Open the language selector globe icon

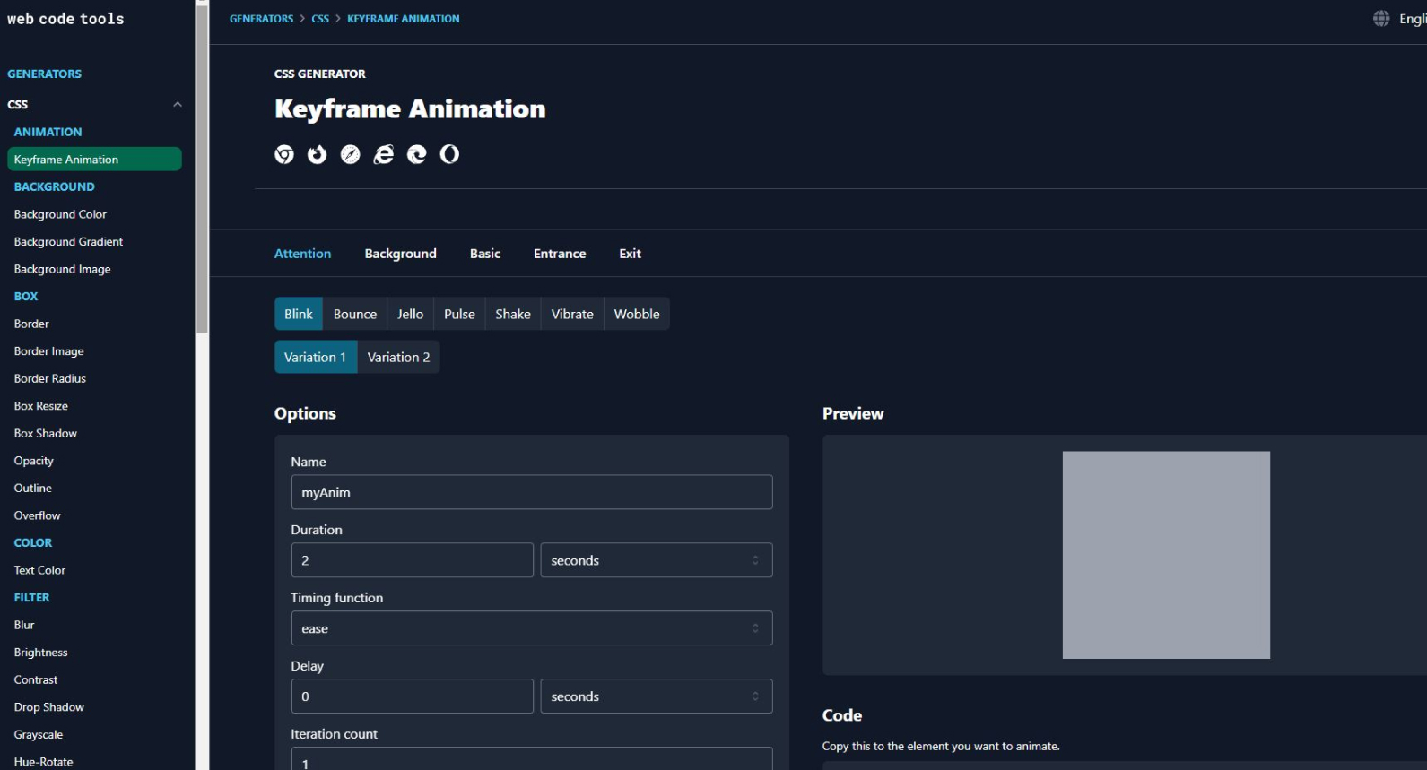pos(1381,19)
